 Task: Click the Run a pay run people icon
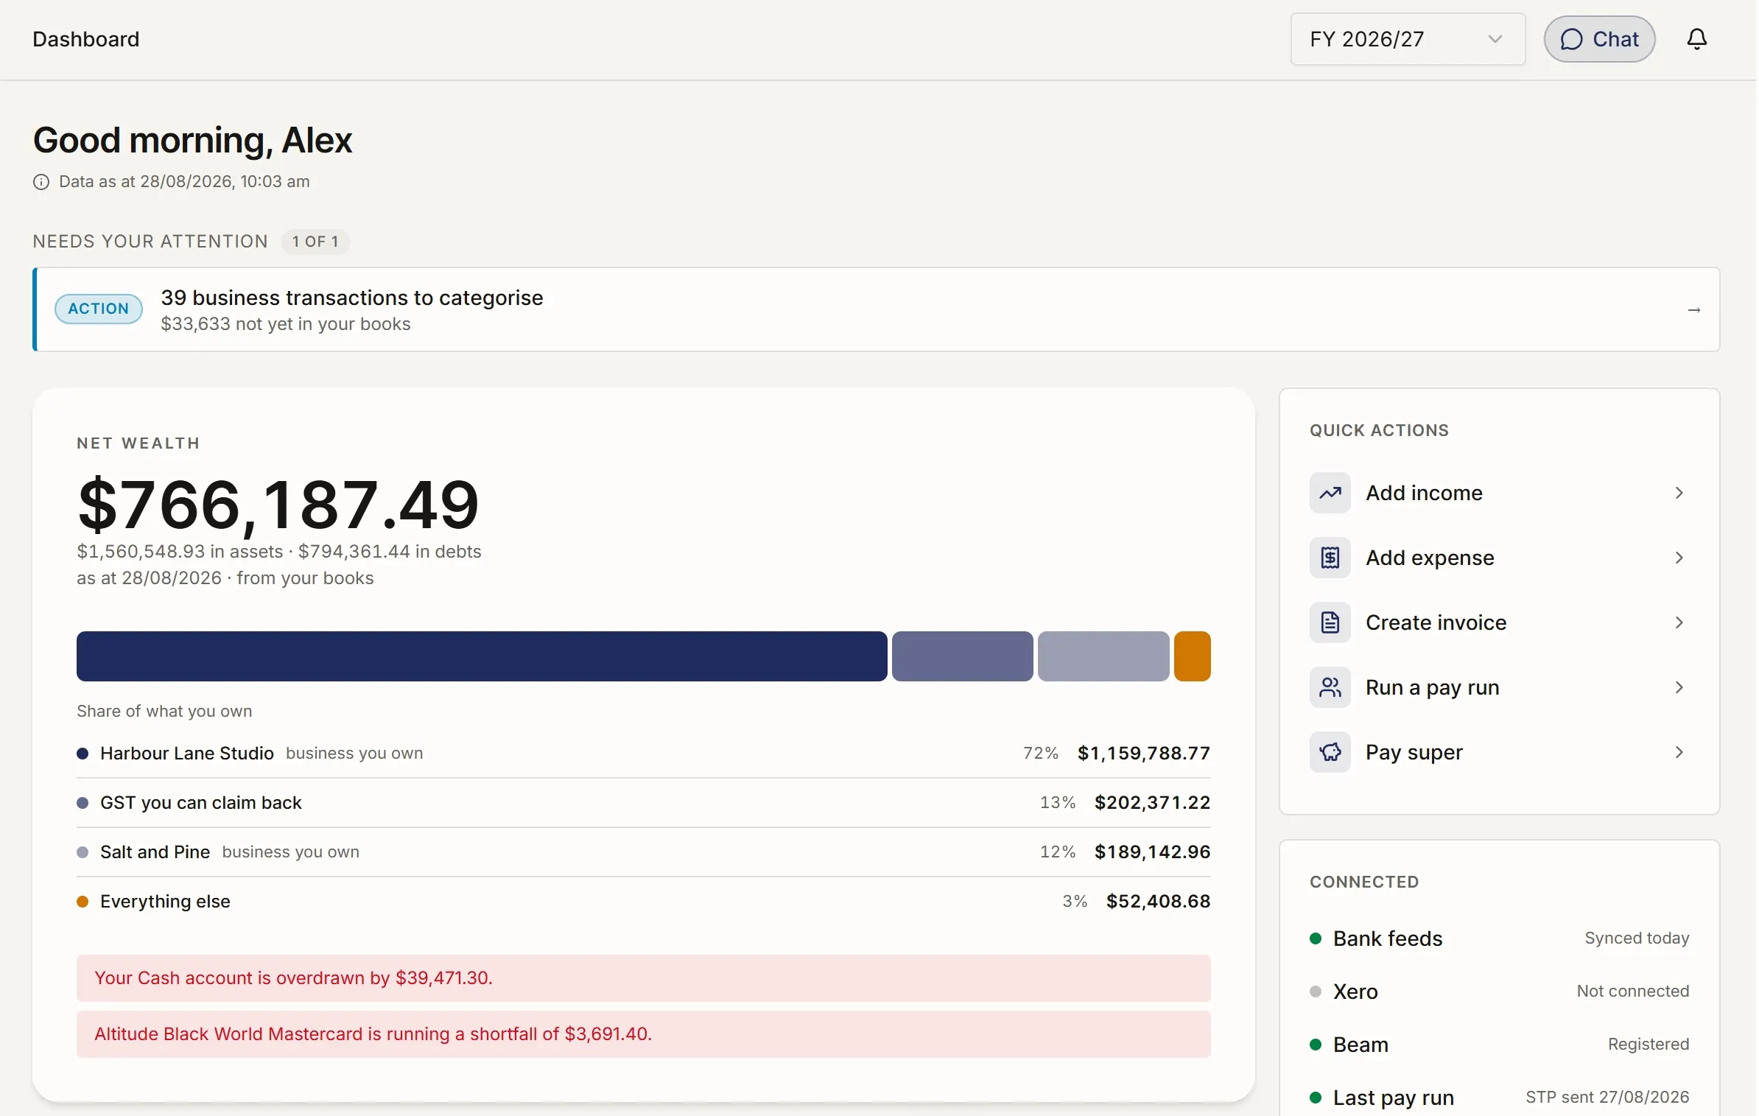(1330, 687)
